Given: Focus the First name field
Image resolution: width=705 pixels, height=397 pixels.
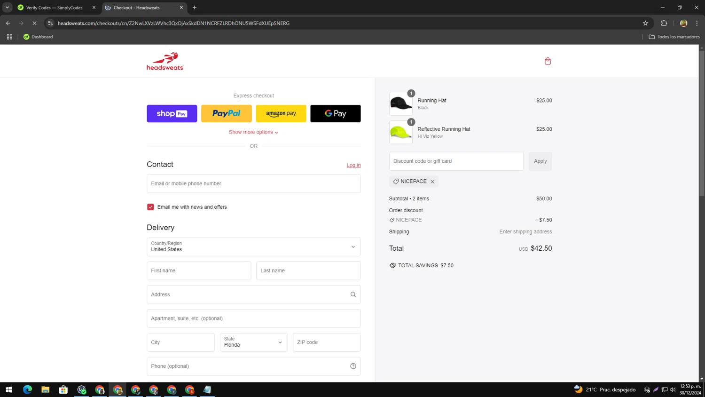Looking at the screenshot, I should point(199,270).
